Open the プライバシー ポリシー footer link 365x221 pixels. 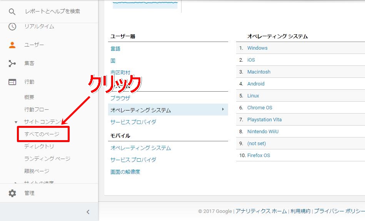339,211
